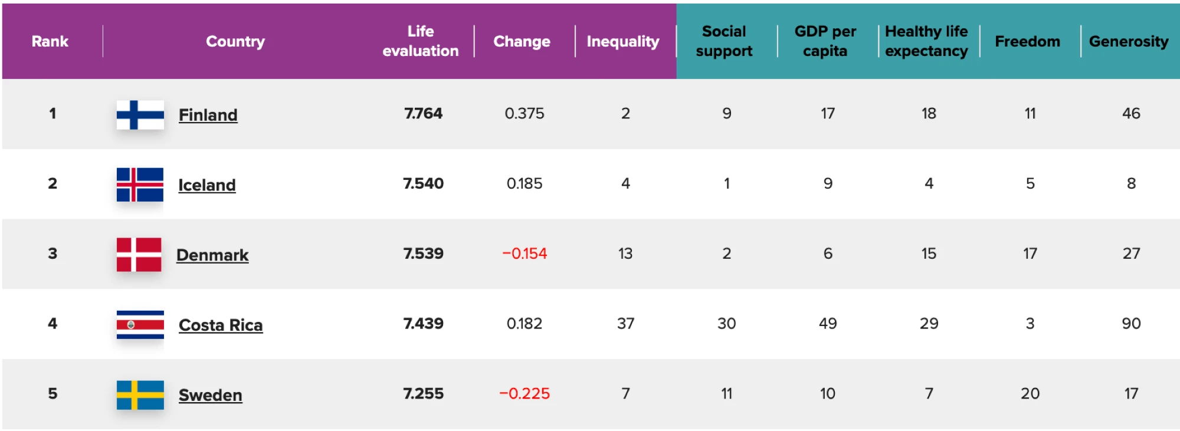This screenshot has width=1180, height=431.
Task: Click the Generosity column header
Action: [1128, 41]
